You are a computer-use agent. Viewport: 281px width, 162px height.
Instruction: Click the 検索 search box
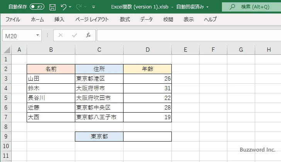(x=251, y=7)
